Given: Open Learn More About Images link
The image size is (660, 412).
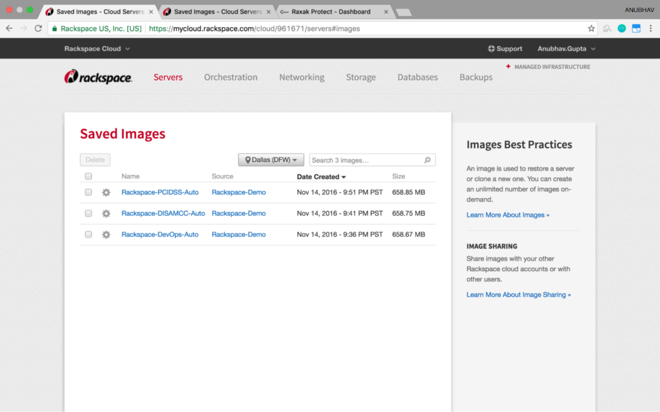Looking at the screenshot, I should coord(508,215).
